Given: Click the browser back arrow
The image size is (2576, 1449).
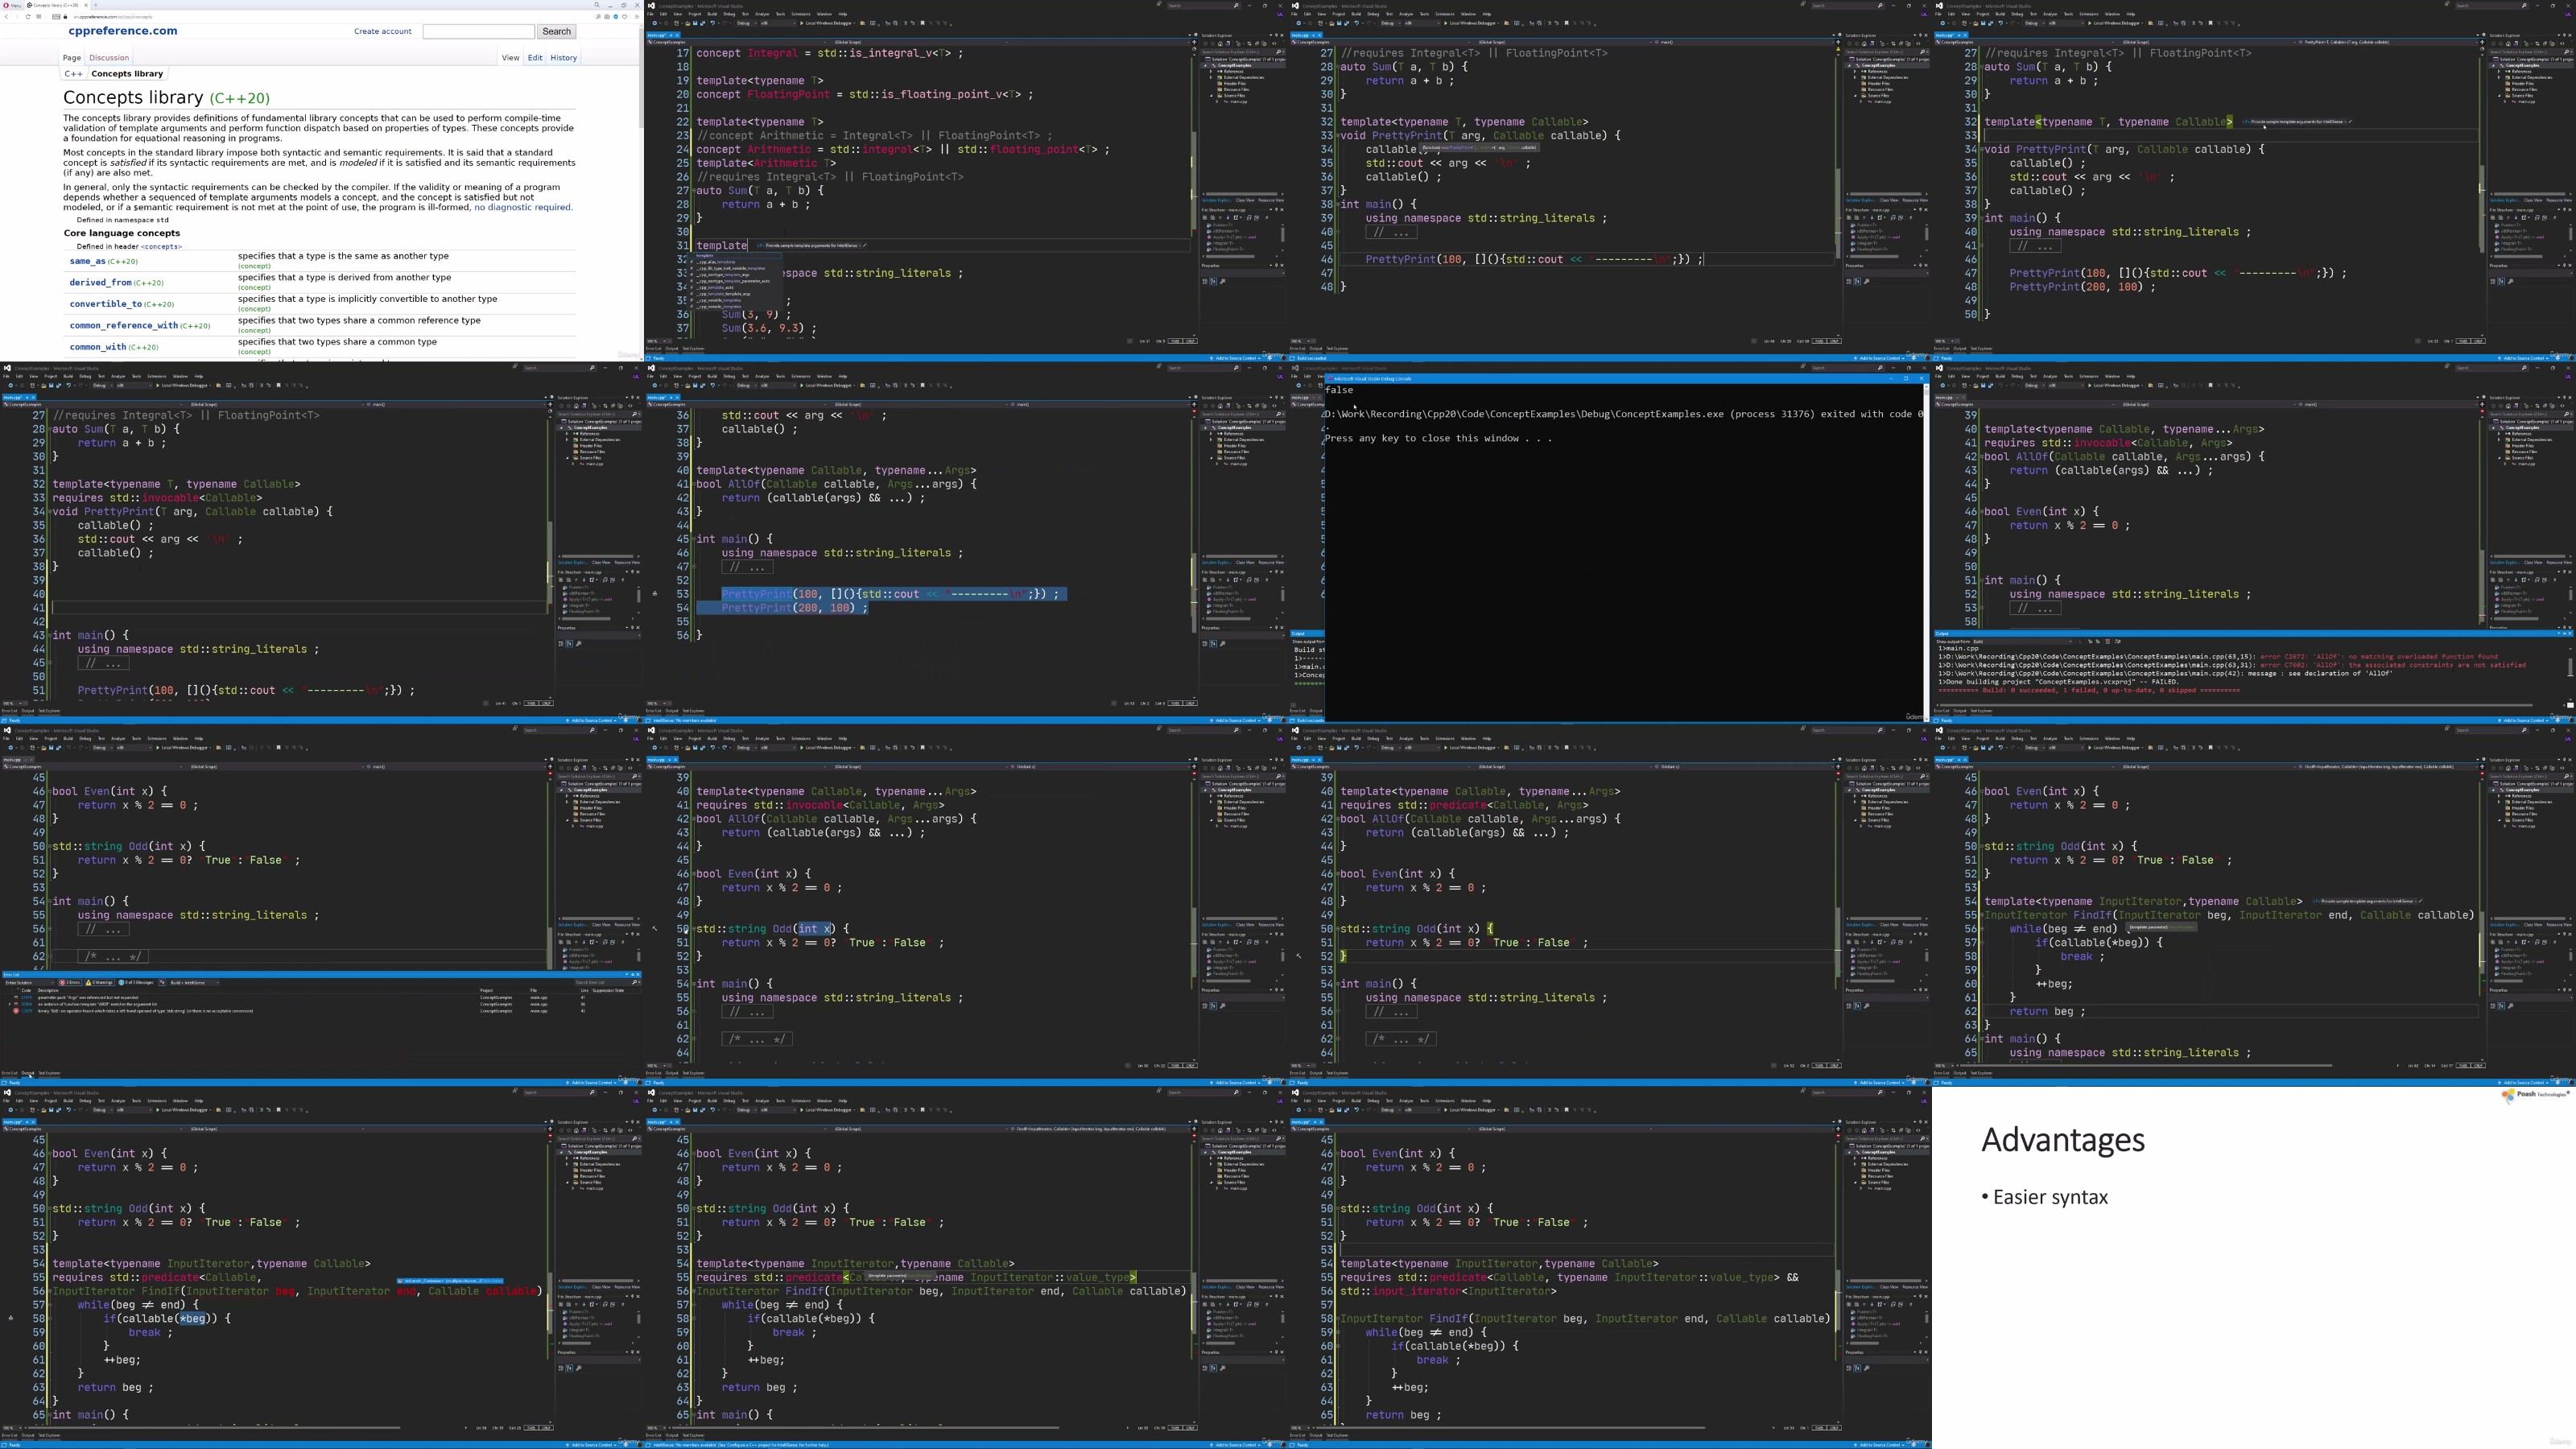Looking at the screenshot, I should click(6, 17).
